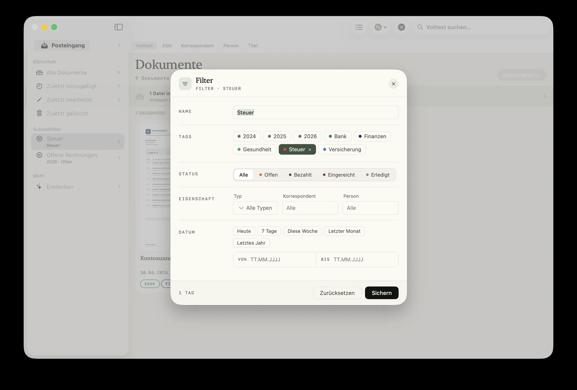Select status Offen
The height and width of the screenshot is (390, 577).
click(x=268, y=175)
